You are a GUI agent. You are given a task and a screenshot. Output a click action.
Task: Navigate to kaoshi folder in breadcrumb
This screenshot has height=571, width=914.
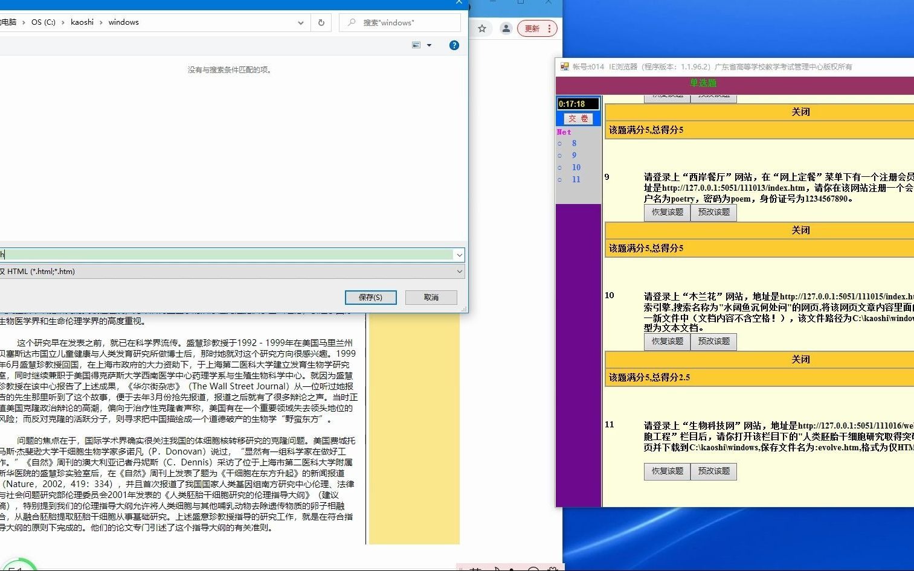(x=82, y=22)
